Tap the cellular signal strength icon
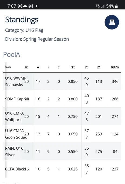125x184 pixels. pyautogui.click(x=103, y=6)
